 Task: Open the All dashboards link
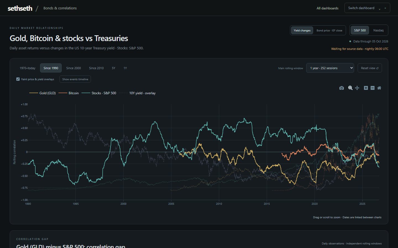pyautogui.click(x=328, y=8)
